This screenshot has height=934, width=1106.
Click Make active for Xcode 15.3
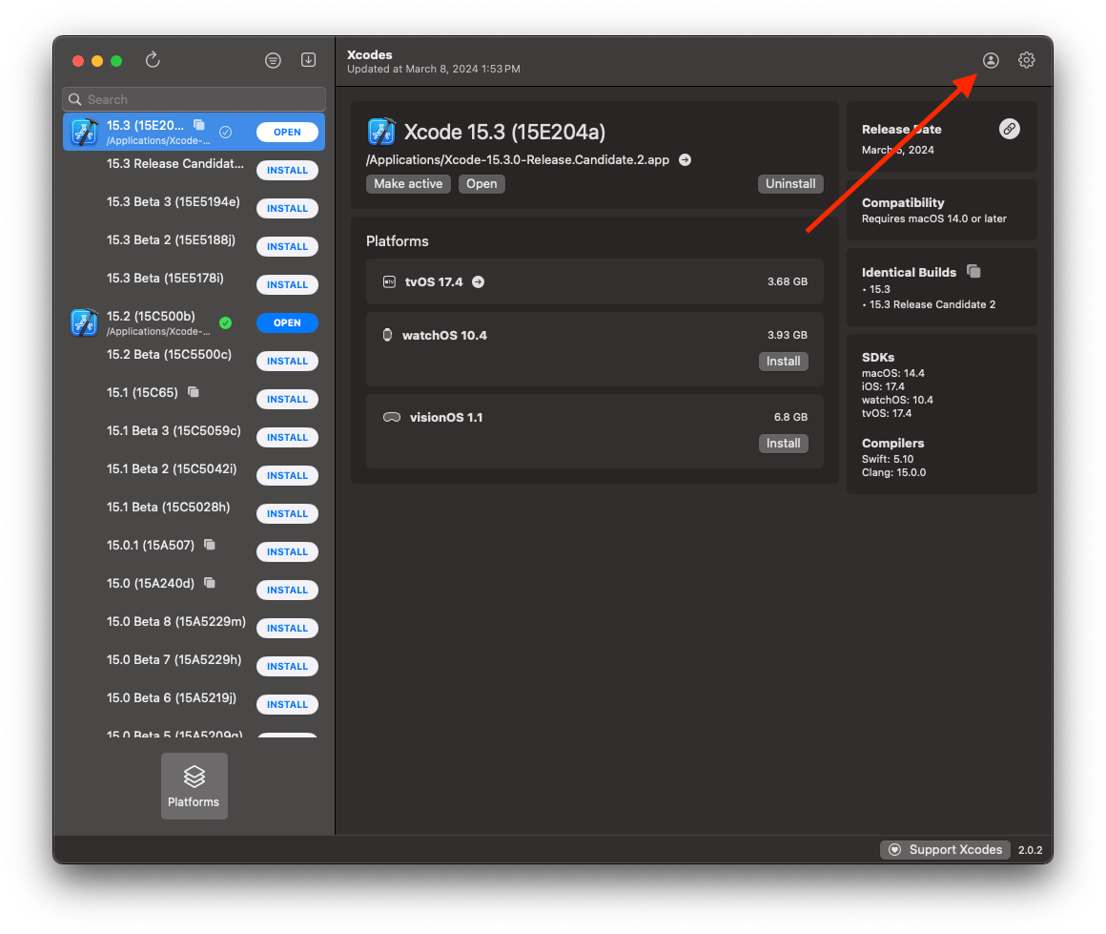pyautogui.click(x=408, y=183)
